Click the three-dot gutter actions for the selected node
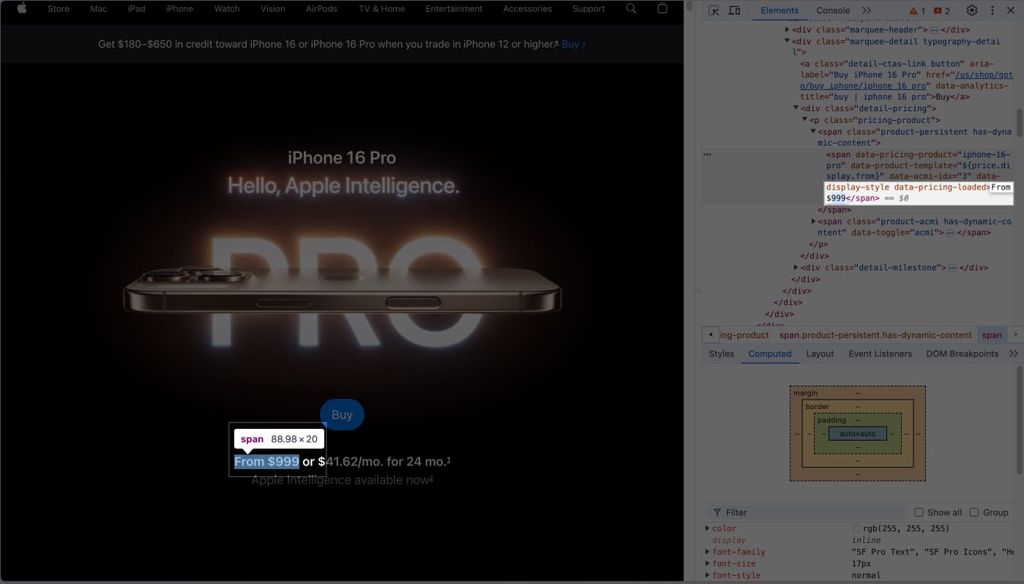 coord(707,155)
